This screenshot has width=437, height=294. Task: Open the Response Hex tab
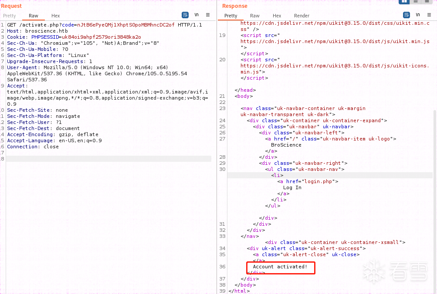click(x=277, y=16)
